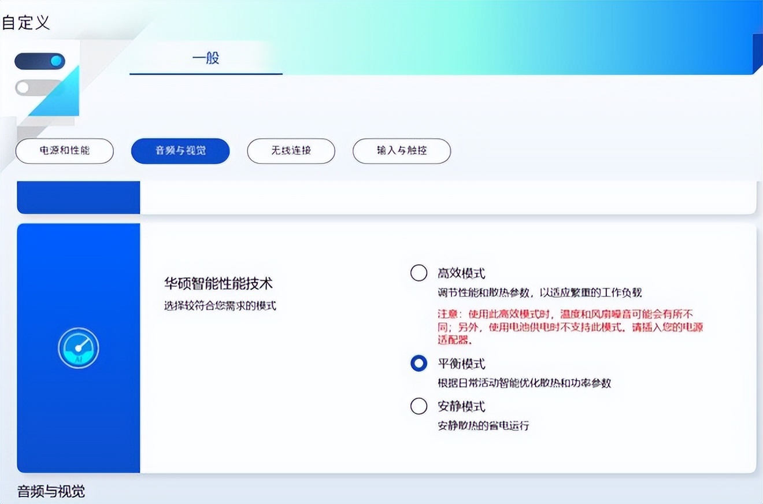Go to the 输入与触控 category
The image size is (763, 504).
click(402, 151)
